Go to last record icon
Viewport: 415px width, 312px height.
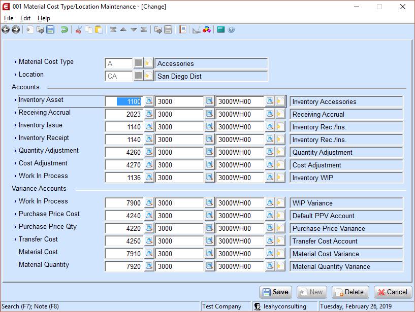click(144, 29)
